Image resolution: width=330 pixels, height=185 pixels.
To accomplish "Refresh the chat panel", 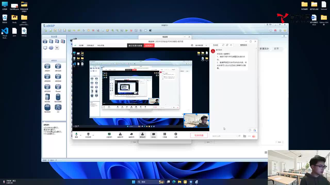I will pyautogui.click(x=223, y=45).
